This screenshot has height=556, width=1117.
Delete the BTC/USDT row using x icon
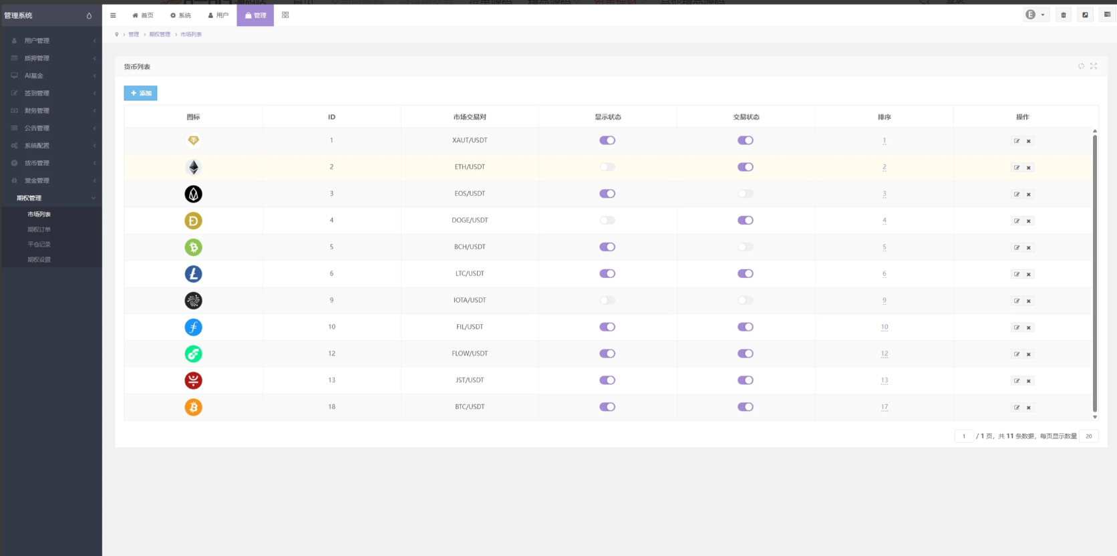(1029, 408)
